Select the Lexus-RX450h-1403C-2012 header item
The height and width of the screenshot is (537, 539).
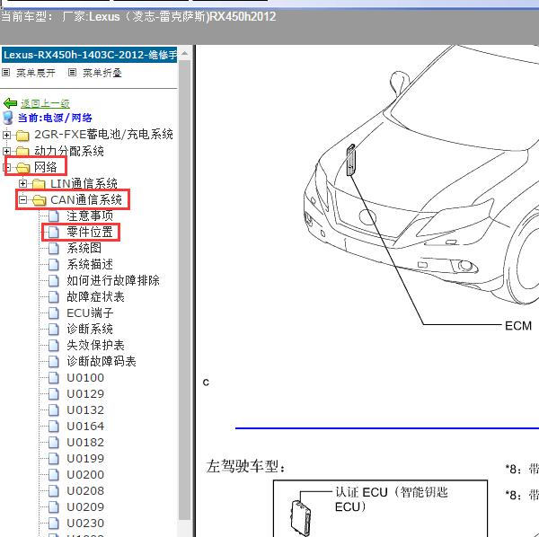point(89,55)
